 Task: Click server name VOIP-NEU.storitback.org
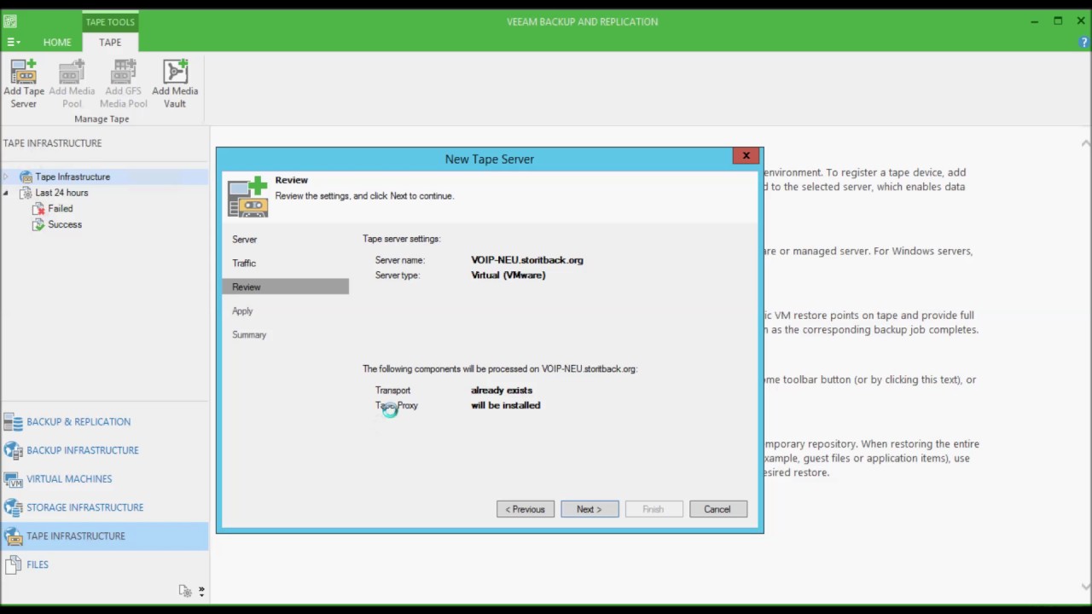[527, 260]
